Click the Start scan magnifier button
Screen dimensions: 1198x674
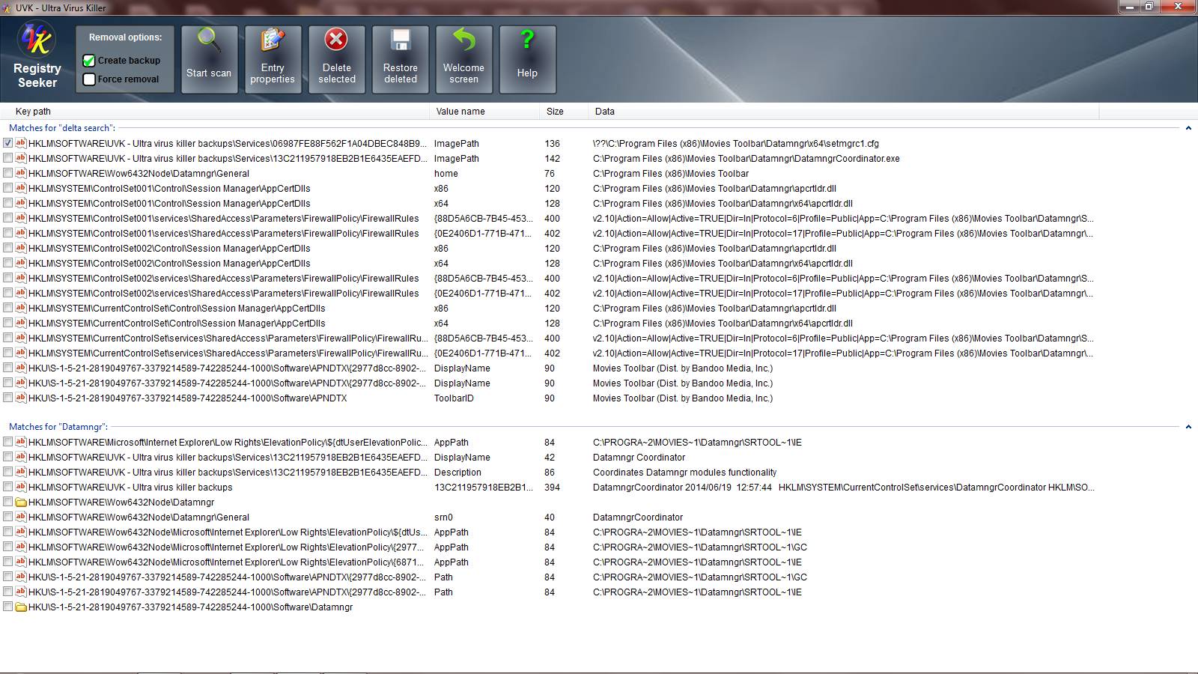click(209, 59)
